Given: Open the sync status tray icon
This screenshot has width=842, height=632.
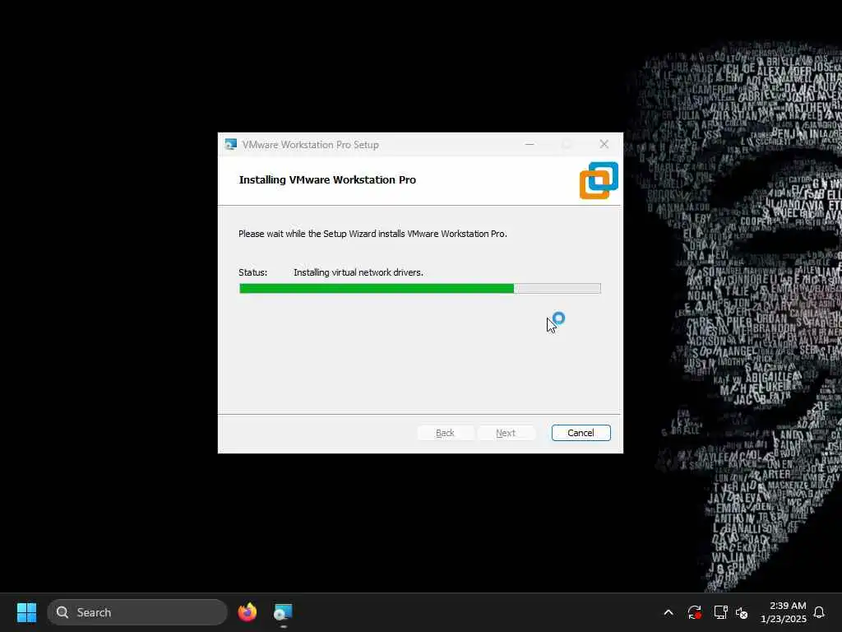Looking at the screenshot, I should [x=694, y=612].
